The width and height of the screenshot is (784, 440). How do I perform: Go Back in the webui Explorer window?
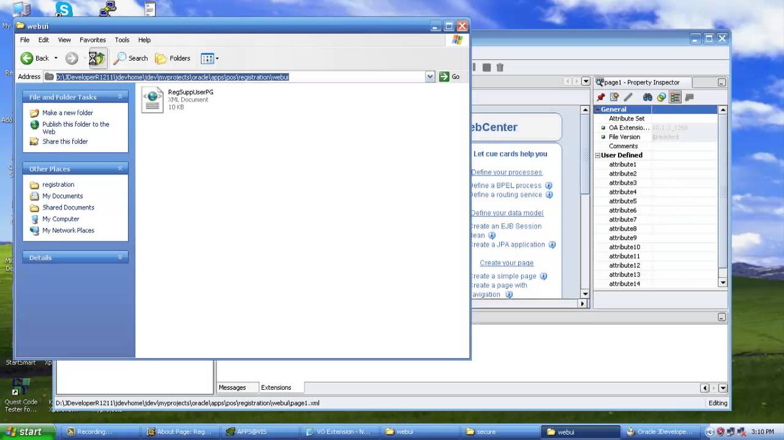[34, 58]
